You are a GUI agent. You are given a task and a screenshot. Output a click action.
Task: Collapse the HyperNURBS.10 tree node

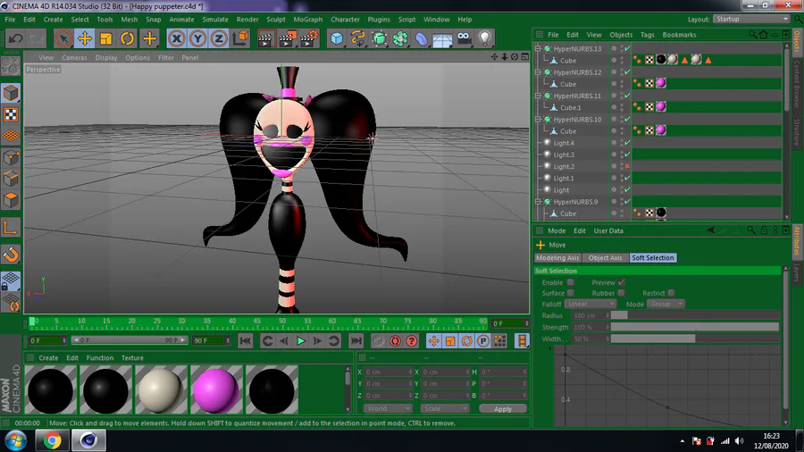coord(538,120)
